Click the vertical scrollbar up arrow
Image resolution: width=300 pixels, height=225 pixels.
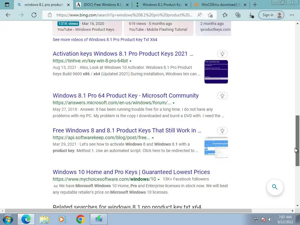(298, 23)
